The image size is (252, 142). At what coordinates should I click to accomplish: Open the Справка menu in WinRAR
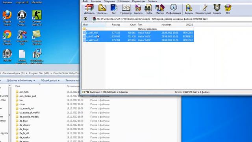(x=152, y=1)
